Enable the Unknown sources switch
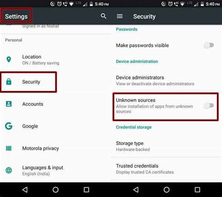Screen dimensions: 222x197 (x=209, y=106)
